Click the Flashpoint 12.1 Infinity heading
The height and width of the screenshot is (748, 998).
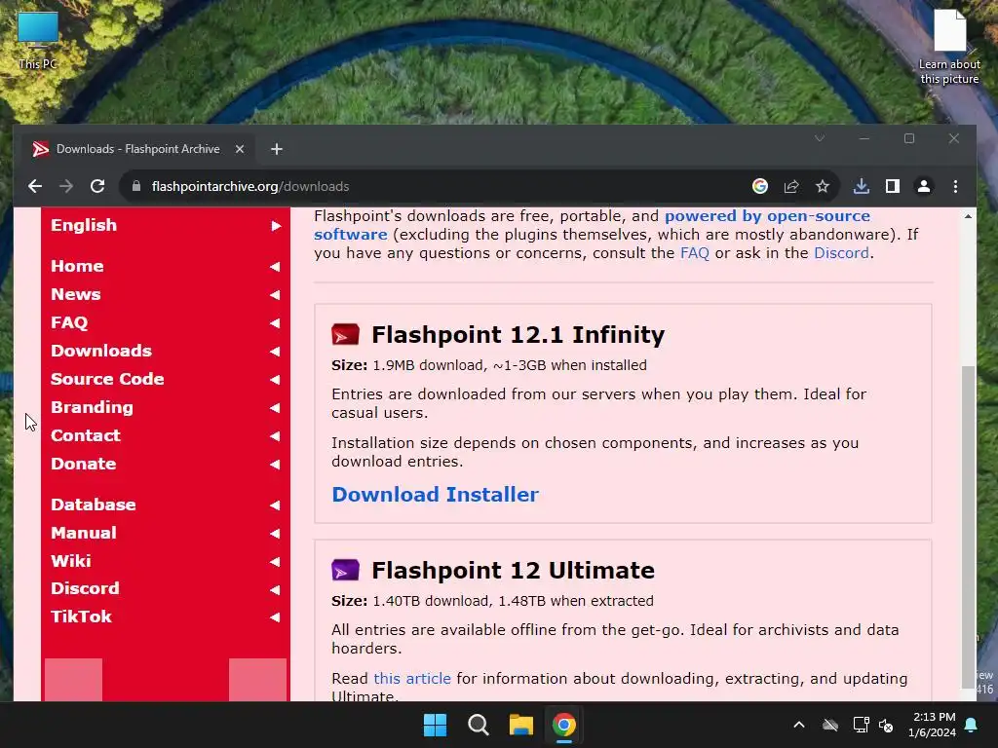pyautogui.click(x=518, y=335)
